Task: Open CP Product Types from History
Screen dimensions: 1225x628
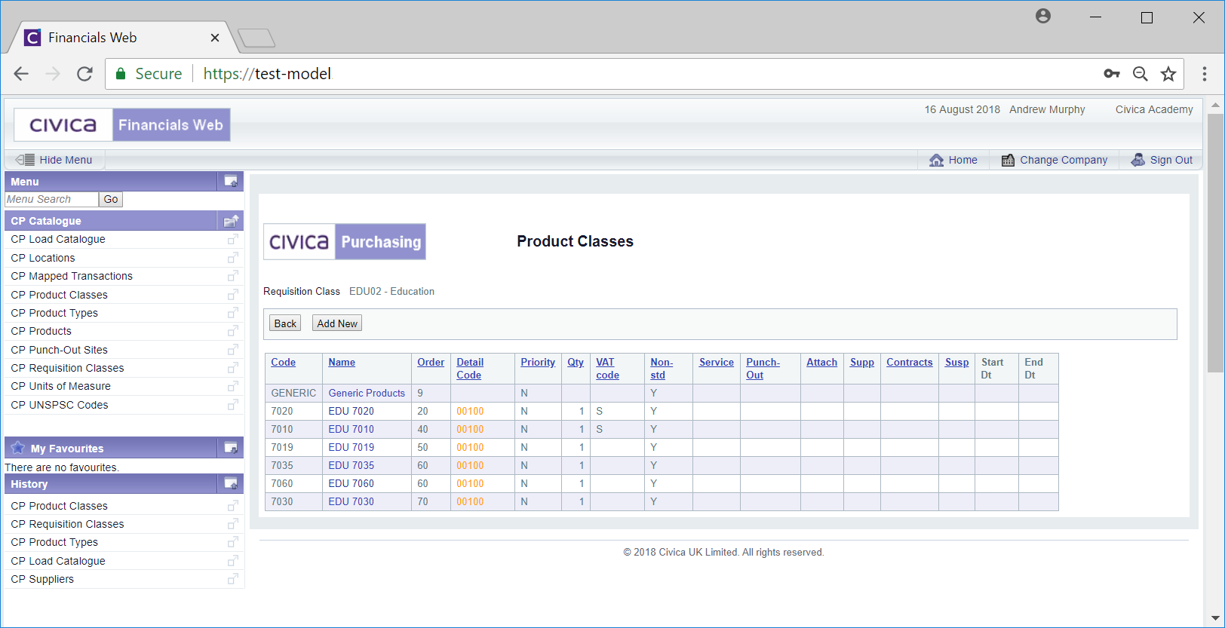Action: tap(54, 542)
